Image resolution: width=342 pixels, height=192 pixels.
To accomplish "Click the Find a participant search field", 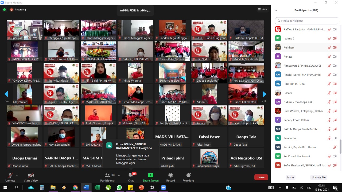I will (306, 21).
